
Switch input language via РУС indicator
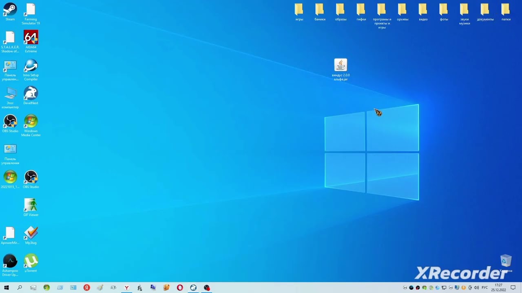tap(485, 288)
